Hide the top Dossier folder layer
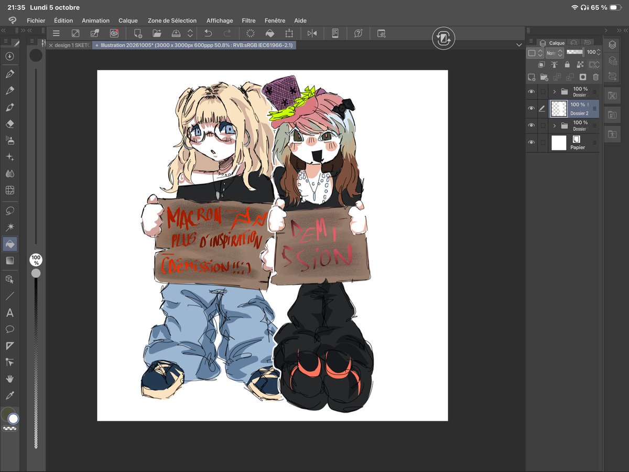This screenshot has height=472, width=629. point(532,92)
